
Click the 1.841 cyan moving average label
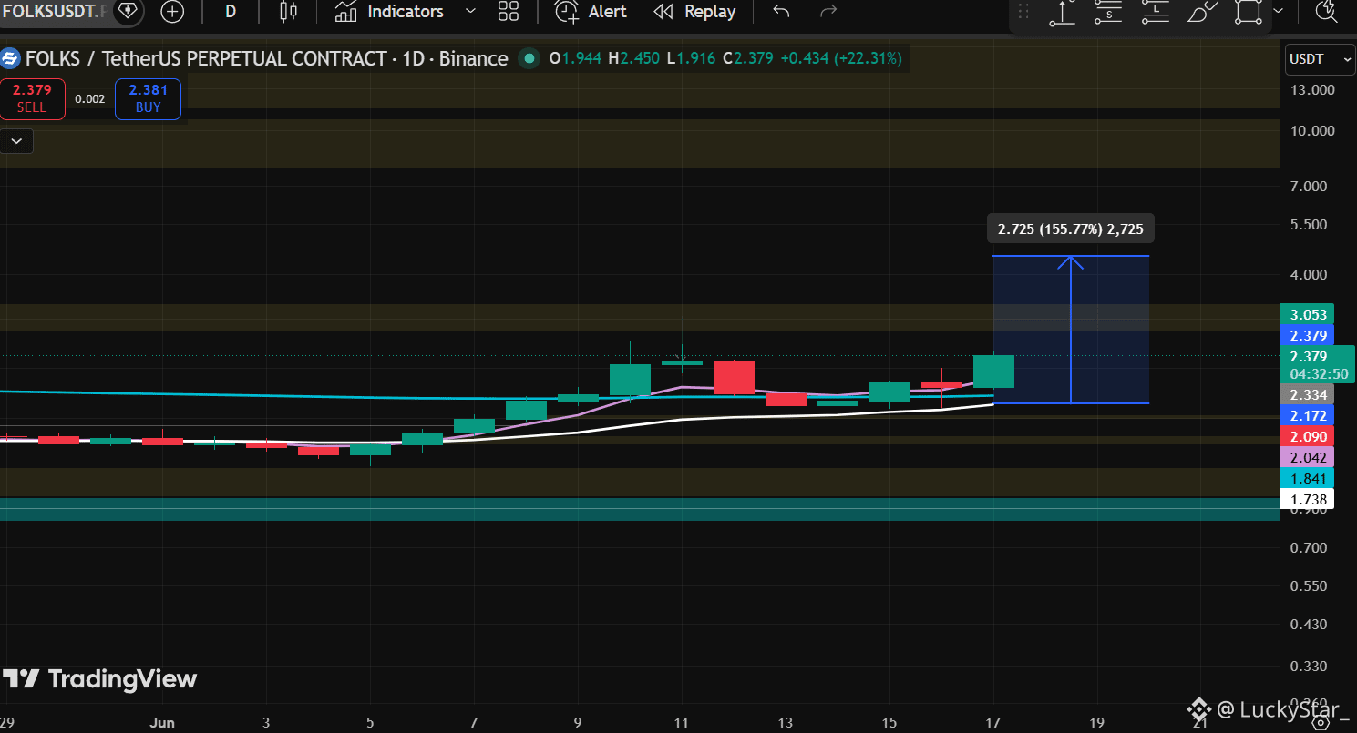pyautogui.click(x=1308, y=478)
